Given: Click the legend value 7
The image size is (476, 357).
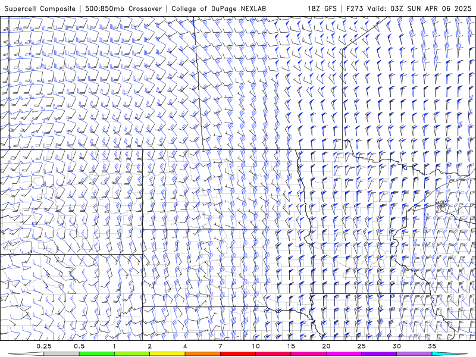Looking at the screenshot, I should pyautogui.click(x=220, y=346).
